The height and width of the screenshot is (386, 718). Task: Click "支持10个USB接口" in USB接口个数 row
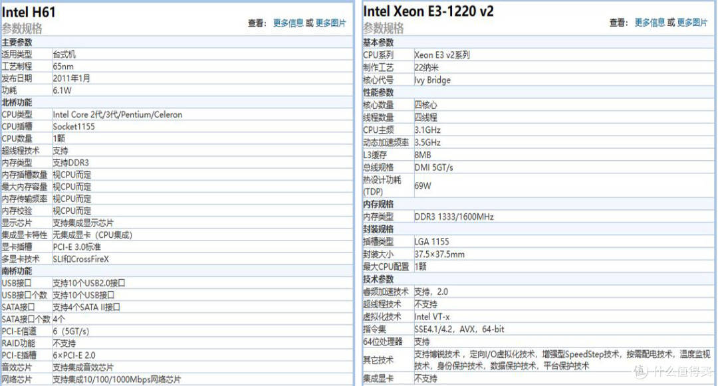pyautogui.click(x=84, y=295)
